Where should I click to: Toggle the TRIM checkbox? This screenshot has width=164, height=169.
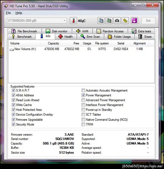tap(83, 124)
